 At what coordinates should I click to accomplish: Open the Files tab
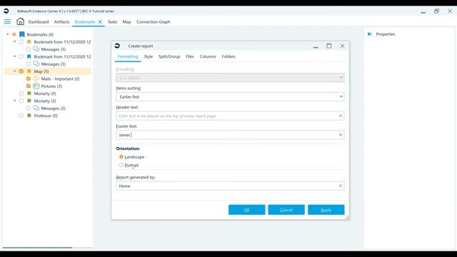point(190,56)
